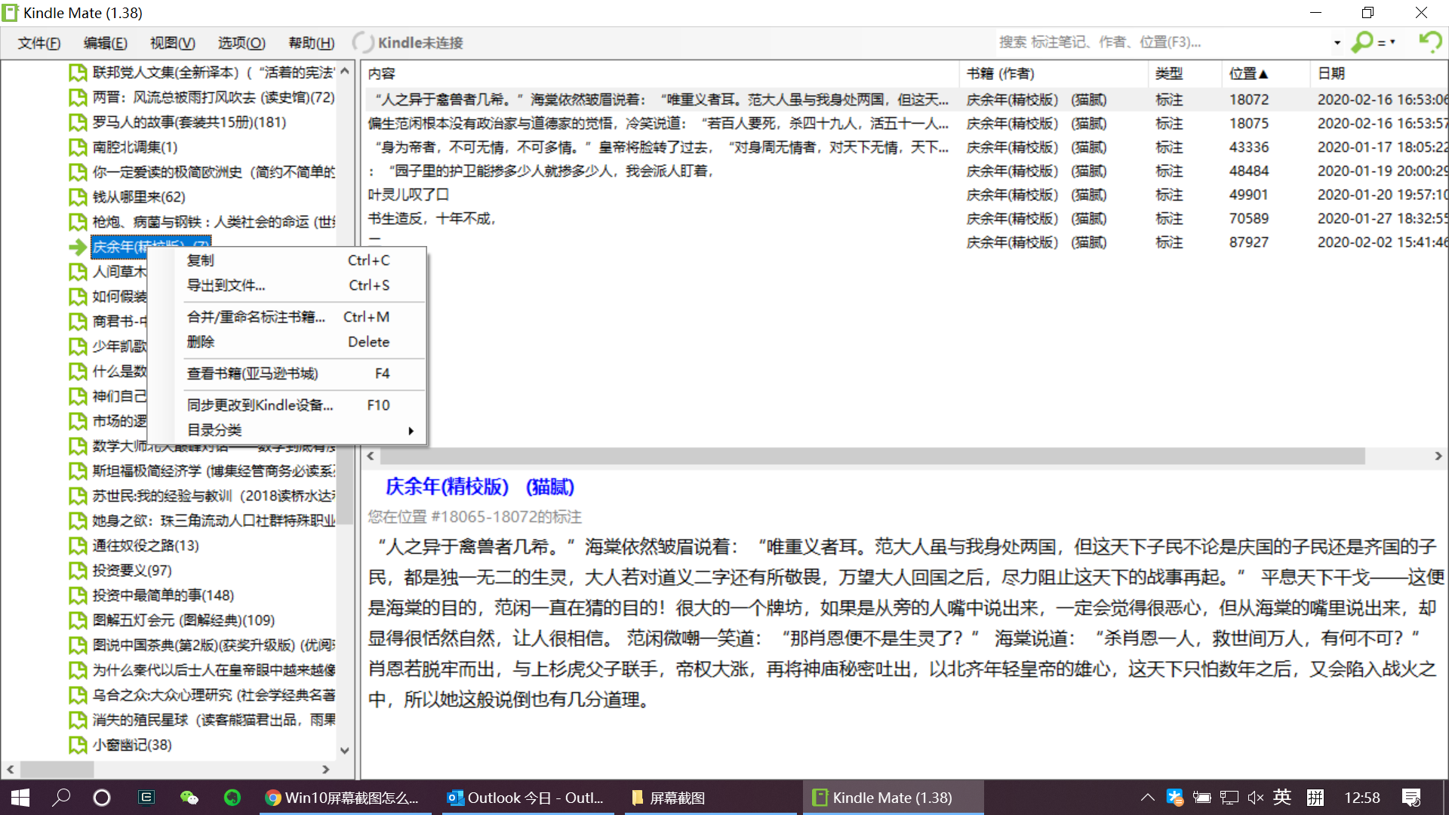Click the 庆余年(精校版) title link in the preview

coord(447,487)
